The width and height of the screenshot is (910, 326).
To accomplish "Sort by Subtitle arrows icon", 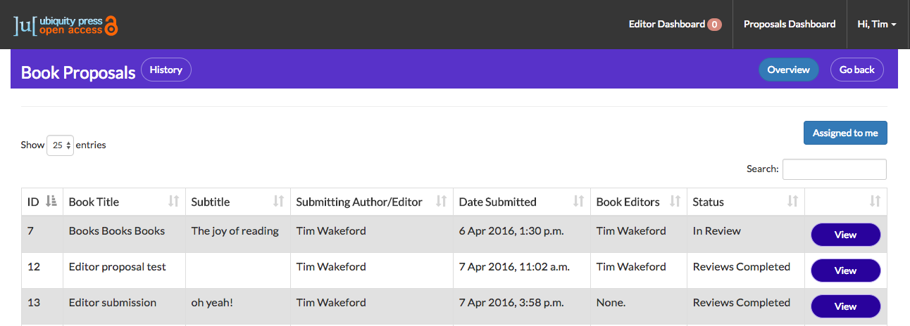I will pyautogui.click(x=278, y=201).
